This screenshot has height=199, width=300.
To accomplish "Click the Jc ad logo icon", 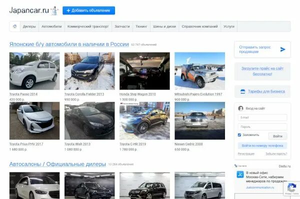I will click(240, 174).
